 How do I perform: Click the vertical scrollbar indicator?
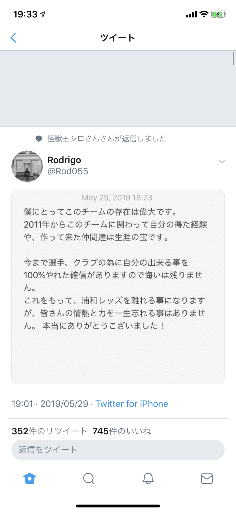pyautogui.click(x=233, y=59)
